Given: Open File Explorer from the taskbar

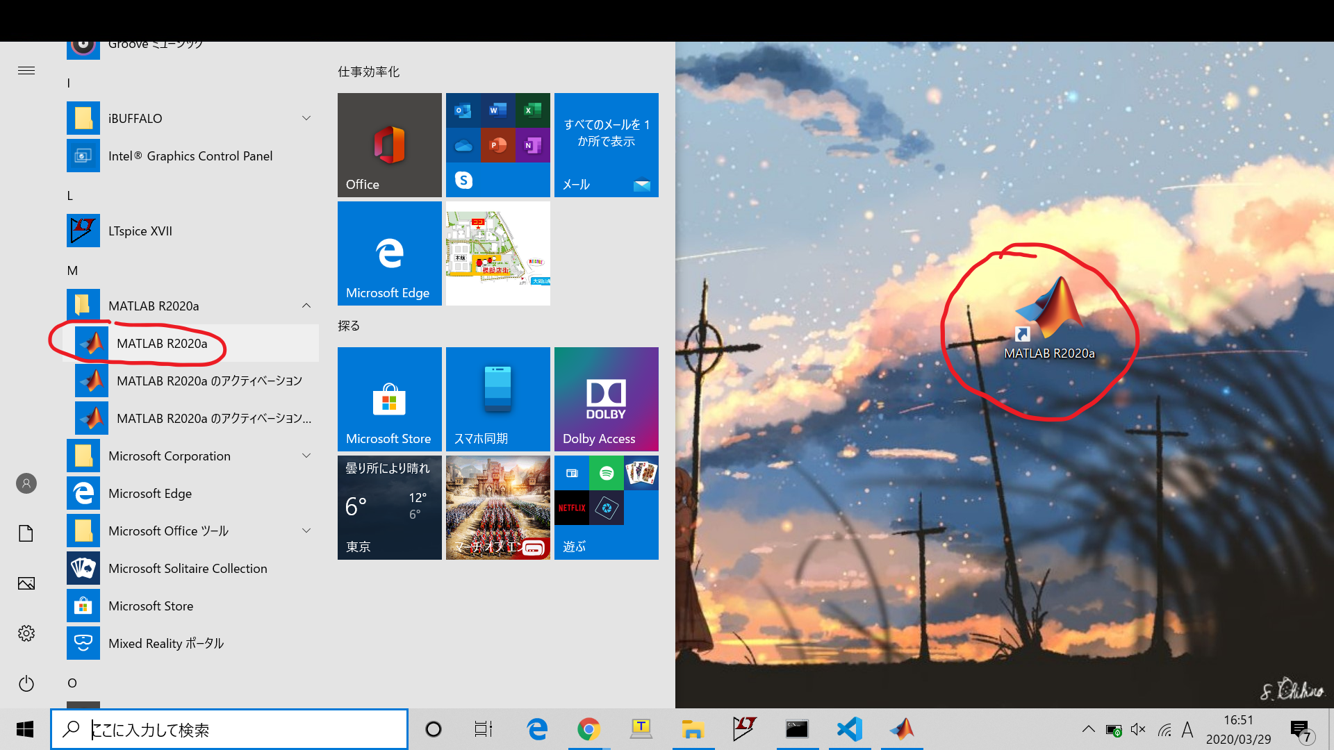Looking at the screenshot, I should 693,729.
